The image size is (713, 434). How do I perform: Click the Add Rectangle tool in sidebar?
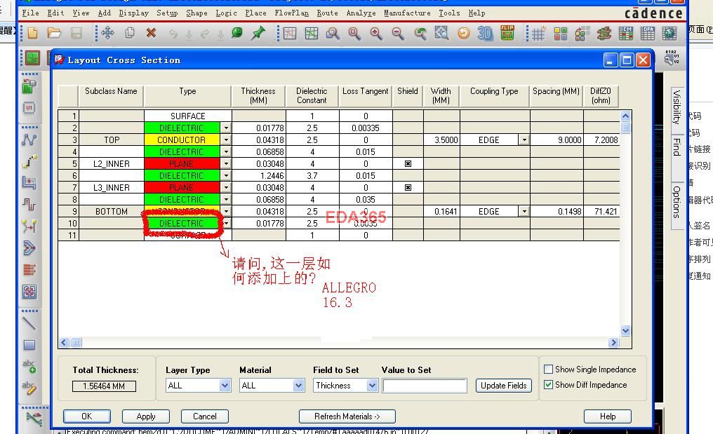click(29, 345)
